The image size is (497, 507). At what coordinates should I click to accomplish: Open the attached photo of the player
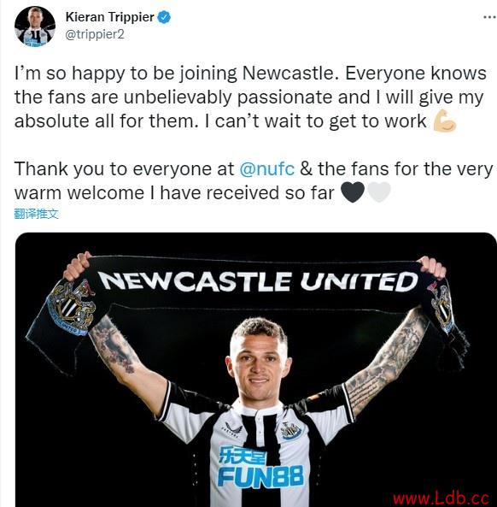(x=256, y=369)
